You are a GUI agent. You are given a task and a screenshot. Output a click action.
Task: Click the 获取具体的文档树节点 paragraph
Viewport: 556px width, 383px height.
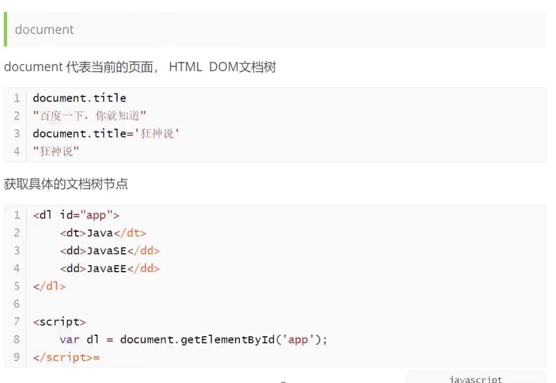66,184
